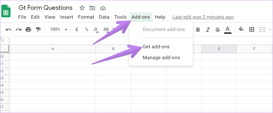
Task: Select Manage add-ons menu entry
Action: tap(161, 58)
